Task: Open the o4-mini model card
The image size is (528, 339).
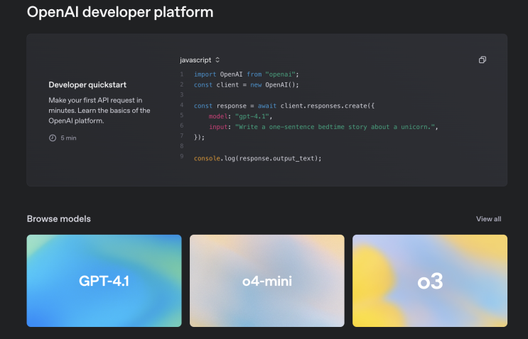Action: tap(267, 281)
